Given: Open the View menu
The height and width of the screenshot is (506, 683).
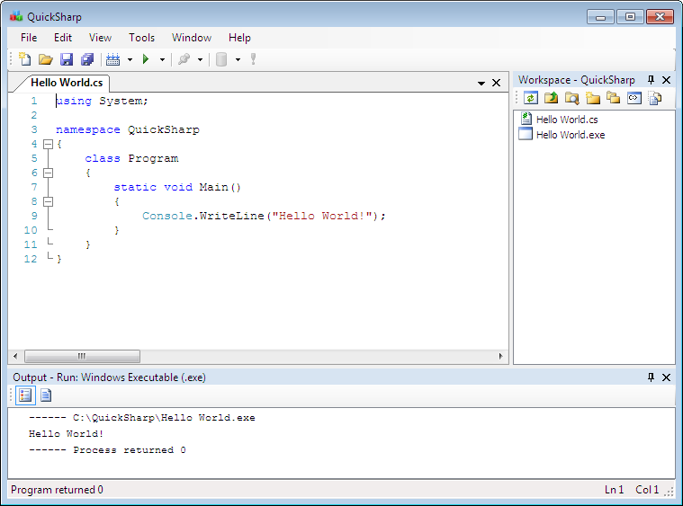Looking at the screenshot, I should [x=100, y=38].
